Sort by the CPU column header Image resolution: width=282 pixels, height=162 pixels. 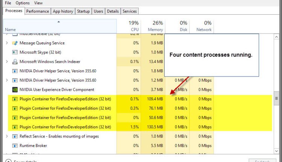coord(129,26)
